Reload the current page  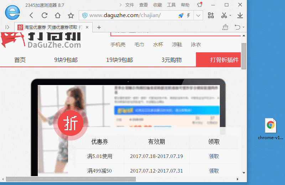coord(45,15)
